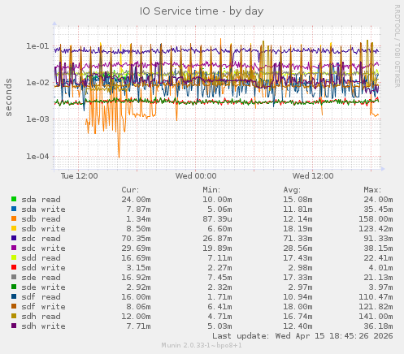The image size is (404, 354).
Task: Click the sdb write max value '123.42m'
Action: pyautogui.click(x=376, y=229)
